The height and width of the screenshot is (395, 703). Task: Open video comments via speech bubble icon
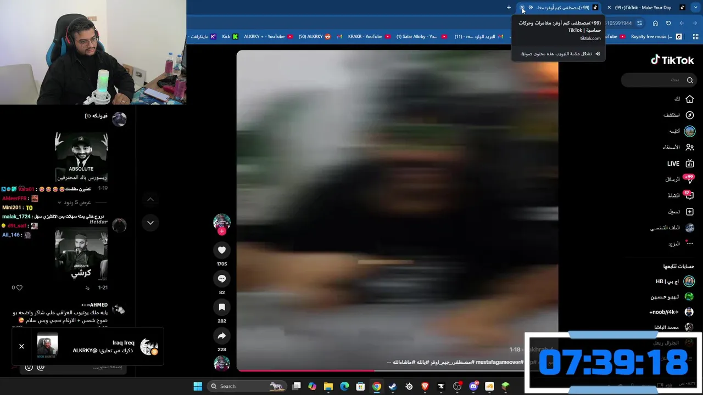click(222, 279)
